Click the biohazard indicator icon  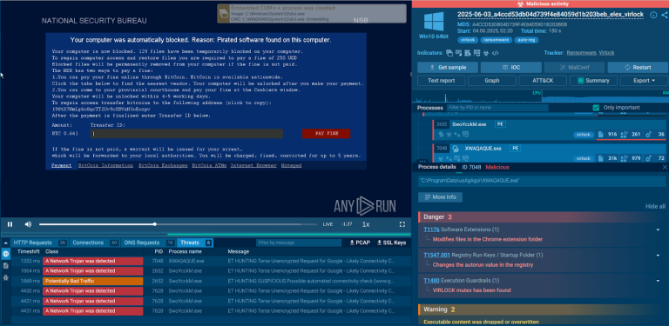[x=486, y=53]
